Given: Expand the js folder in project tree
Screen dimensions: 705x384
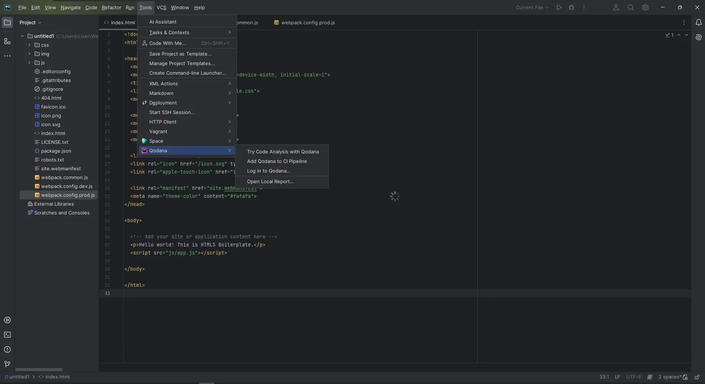Looking at the screenshot, I should click(29, 63).
